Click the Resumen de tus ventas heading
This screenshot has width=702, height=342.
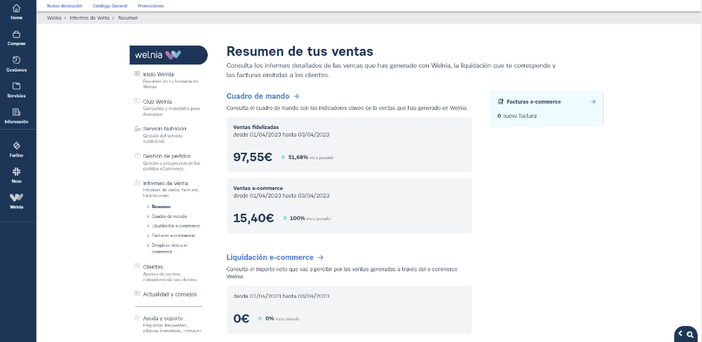300,51
